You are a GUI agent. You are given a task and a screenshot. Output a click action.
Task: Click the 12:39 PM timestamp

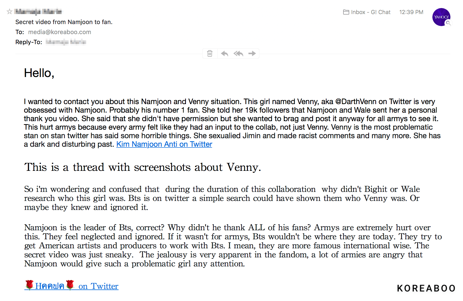[x=411, y=12]
